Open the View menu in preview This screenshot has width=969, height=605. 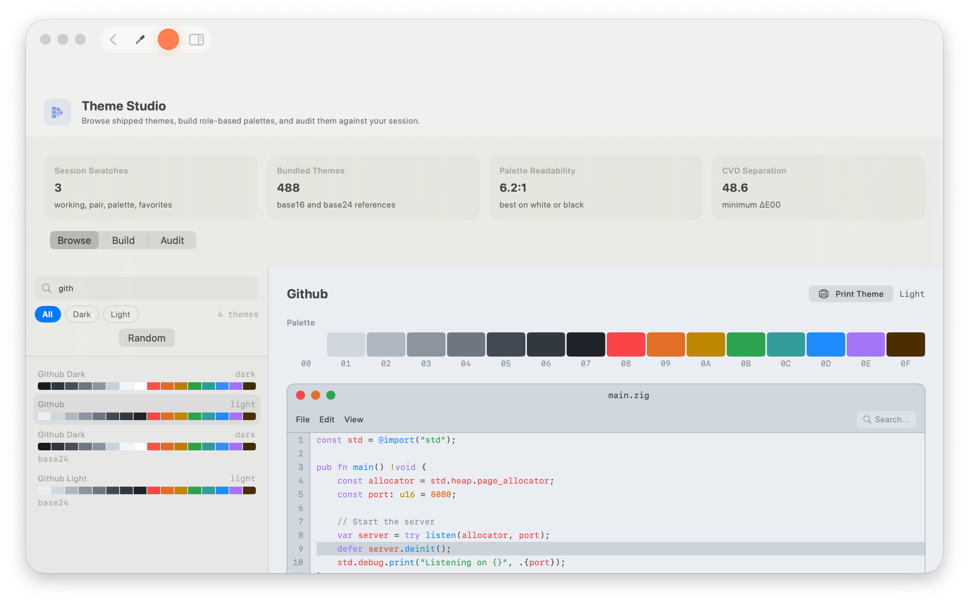tap(354, 419)
